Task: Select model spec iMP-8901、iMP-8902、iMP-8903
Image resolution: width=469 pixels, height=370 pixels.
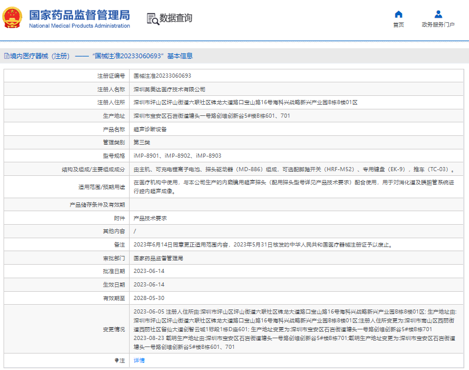Action: (177, 155)
